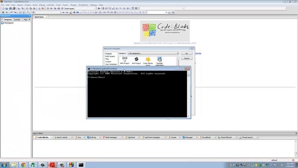Switch to the Build log tab
This screenshot has height=168, width=298.
93,137
